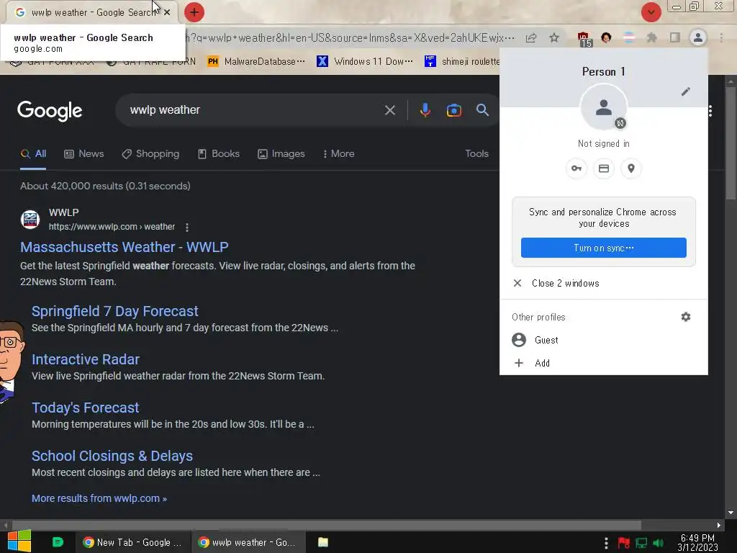Viewport: 737px width, 553px height.
Task: Open the green chat app on the taskbar
Action: (58, 542)
